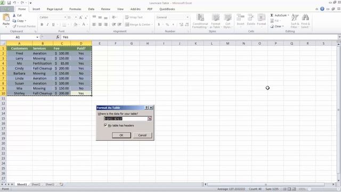Switch to the Data tab
Image resolution: width=341 pixels, height=192 pixels.
click(x=91, y=9)
